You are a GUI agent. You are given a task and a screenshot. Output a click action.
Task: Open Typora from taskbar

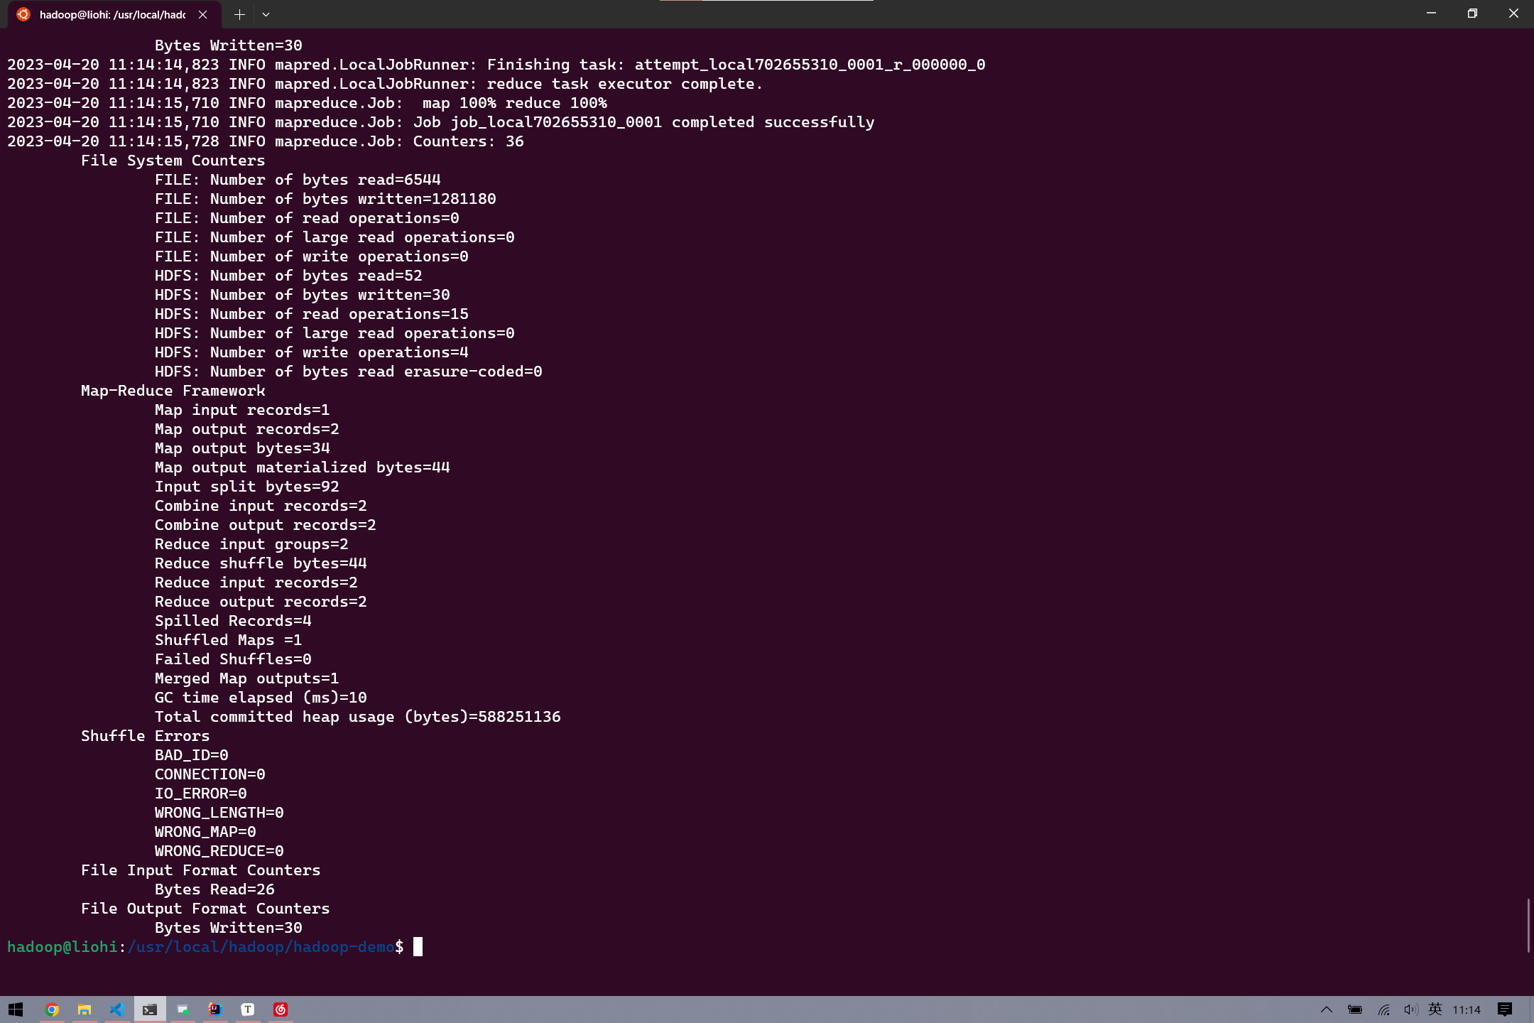(x=248, y=1010)
